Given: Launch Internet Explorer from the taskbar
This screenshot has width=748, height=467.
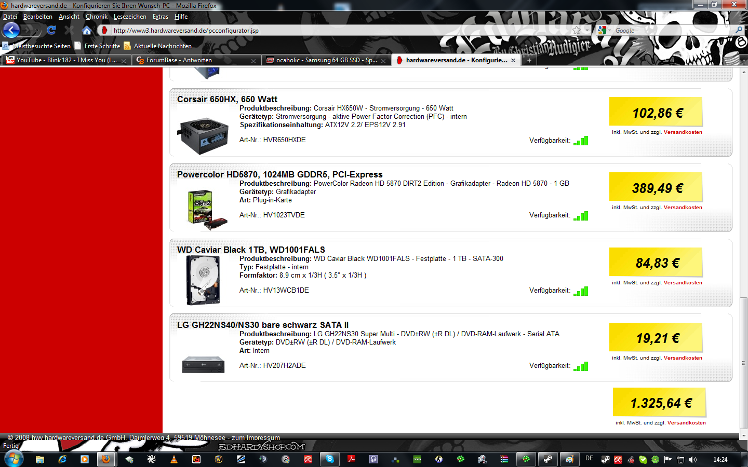Looking at the screenshot, I should click(62, 459).
